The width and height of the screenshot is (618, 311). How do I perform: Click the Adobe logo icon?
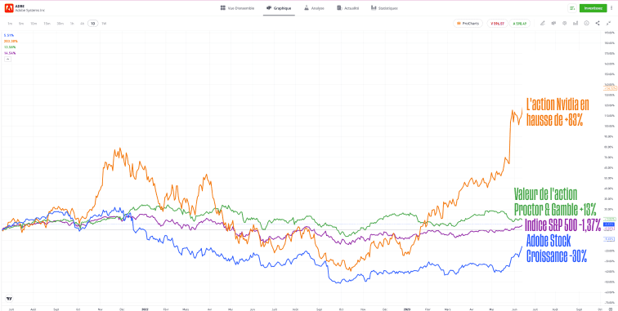click(x=9, y=8)
